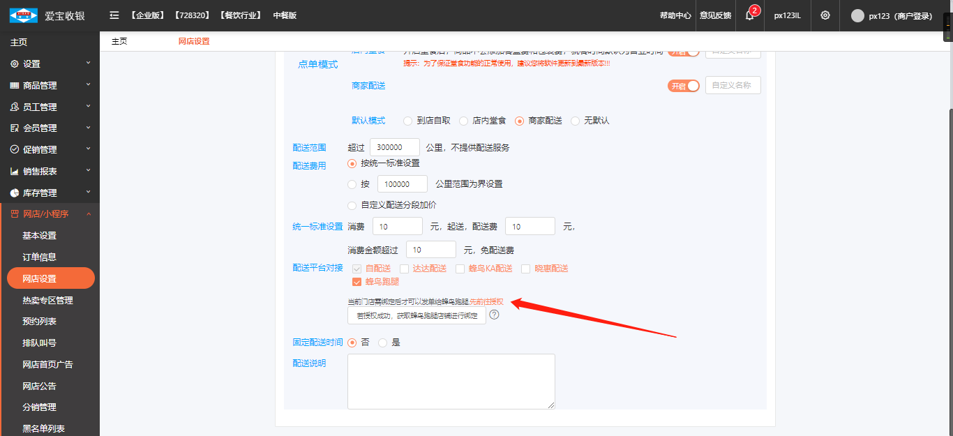
Task: Collapse the 网店/小程序 sidebar section
Action: (50, 214)
